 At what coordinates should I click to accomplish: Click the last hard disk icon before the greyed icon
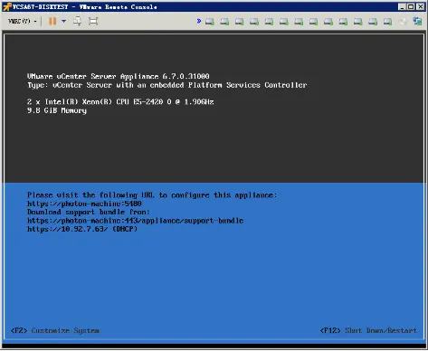tap(387, 22)
